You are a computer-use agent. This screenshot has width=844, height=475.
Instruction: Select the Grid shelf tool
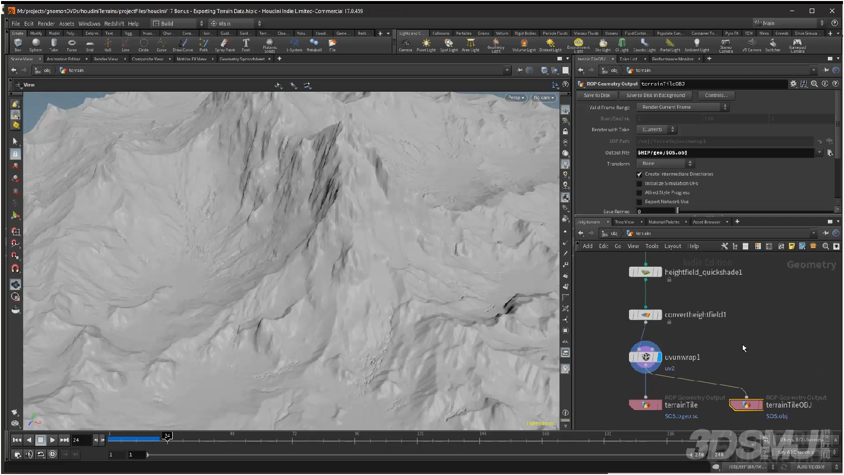click(x=90, y=45)
